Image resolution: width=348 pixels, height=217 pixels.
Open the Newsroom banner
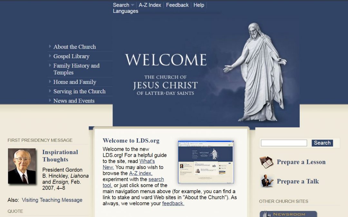pyautogui.click(x=288, y=214)
